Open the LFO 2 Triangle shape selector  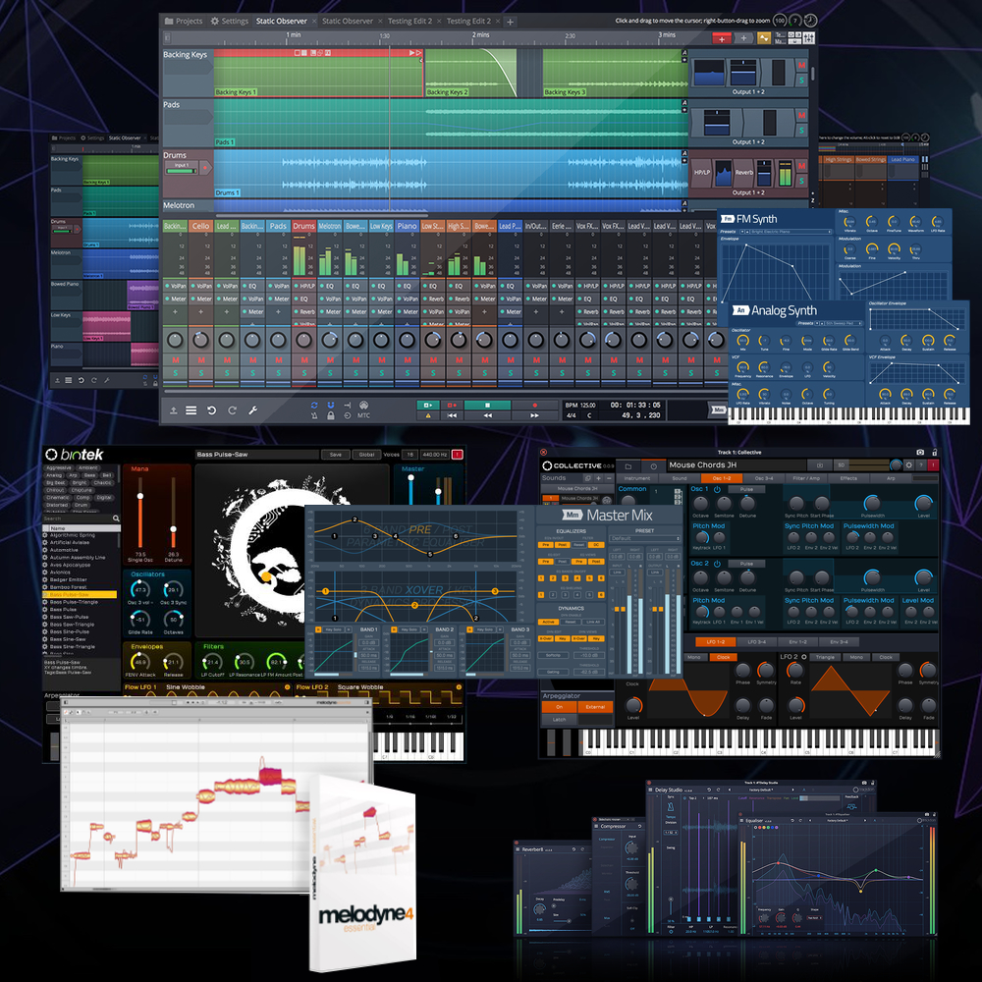(825, 658)
